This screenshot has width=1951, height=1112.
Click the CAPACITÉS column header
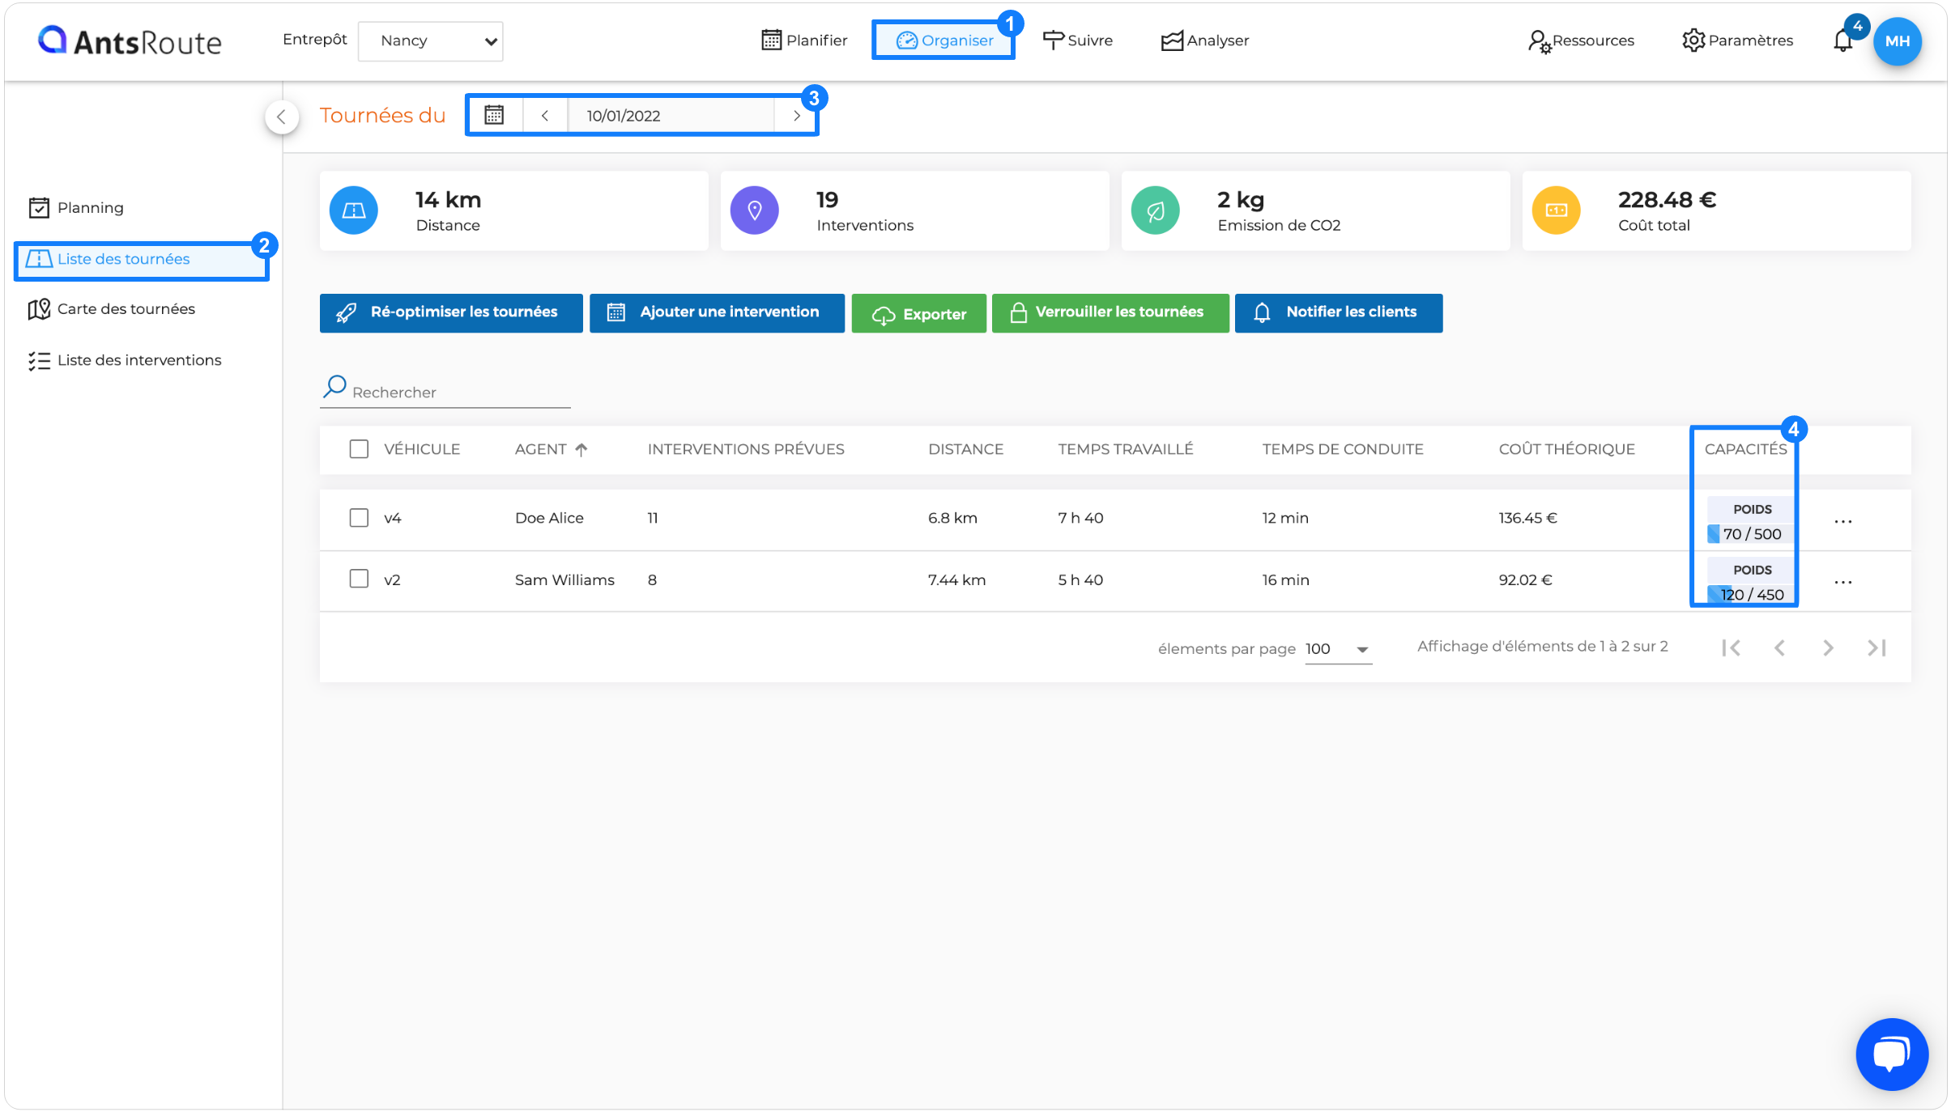click(x=1745, y=449)
